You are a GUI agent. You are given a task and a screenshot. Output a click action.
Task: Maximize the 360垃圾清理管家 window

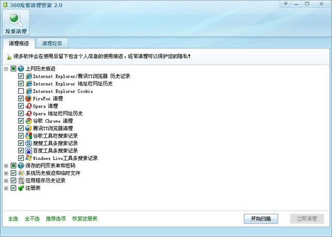[307, 4]
